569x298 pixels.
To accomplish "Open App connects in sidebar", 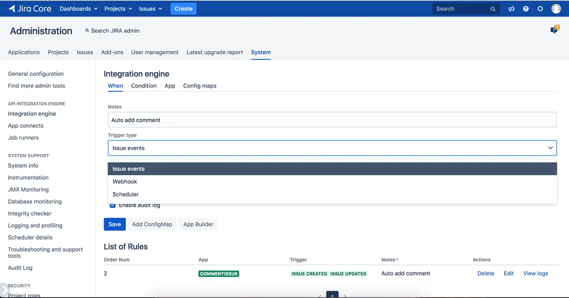I will pyautogui.click(x=26, y=126).
